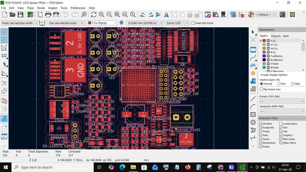Tick the Override locks checkbox
Viewport: 306px width, 172px height.
193,23
